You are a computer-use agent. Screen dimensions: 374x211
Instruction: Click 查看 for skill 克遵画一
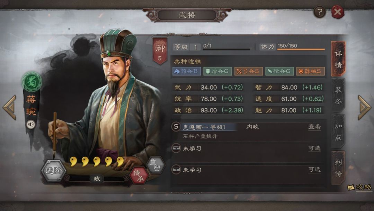point(314,127)
